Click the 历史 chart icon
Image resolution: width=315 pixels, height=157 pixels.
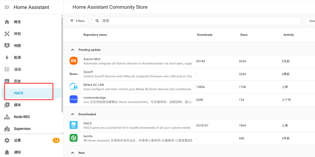click(x=7, y=81)
